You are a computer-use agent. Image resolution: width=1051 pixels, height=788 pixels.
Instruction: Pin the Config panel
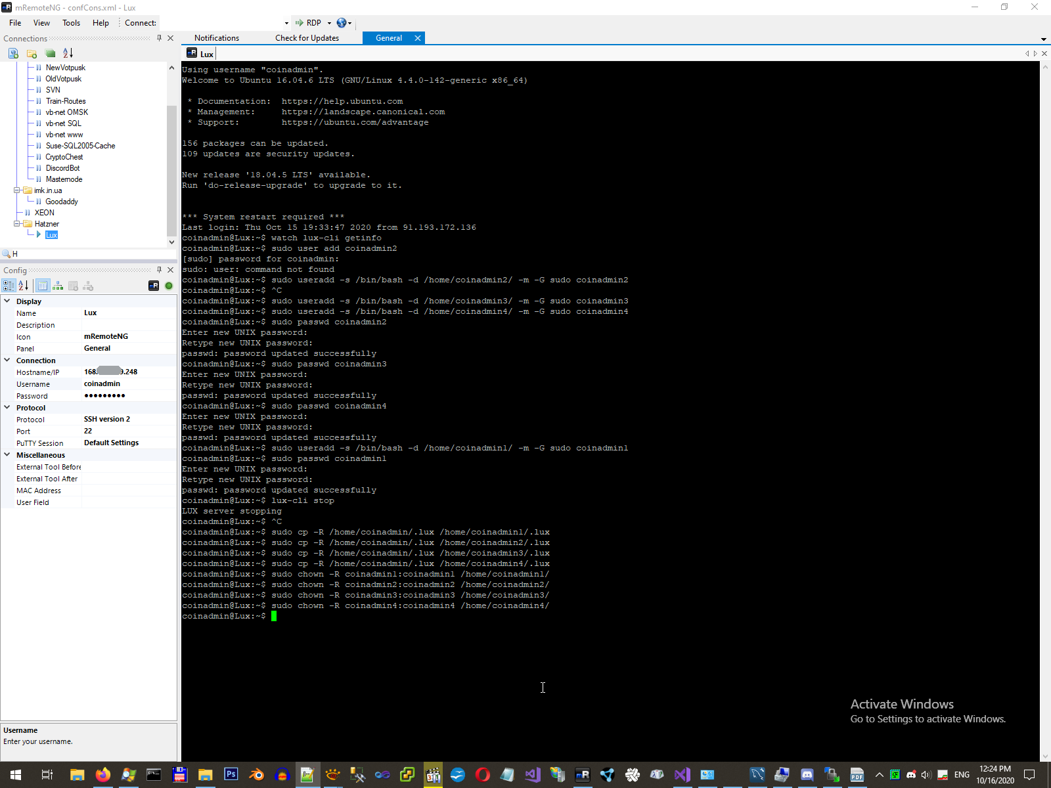pyautogui.click(x=159, y=270)
